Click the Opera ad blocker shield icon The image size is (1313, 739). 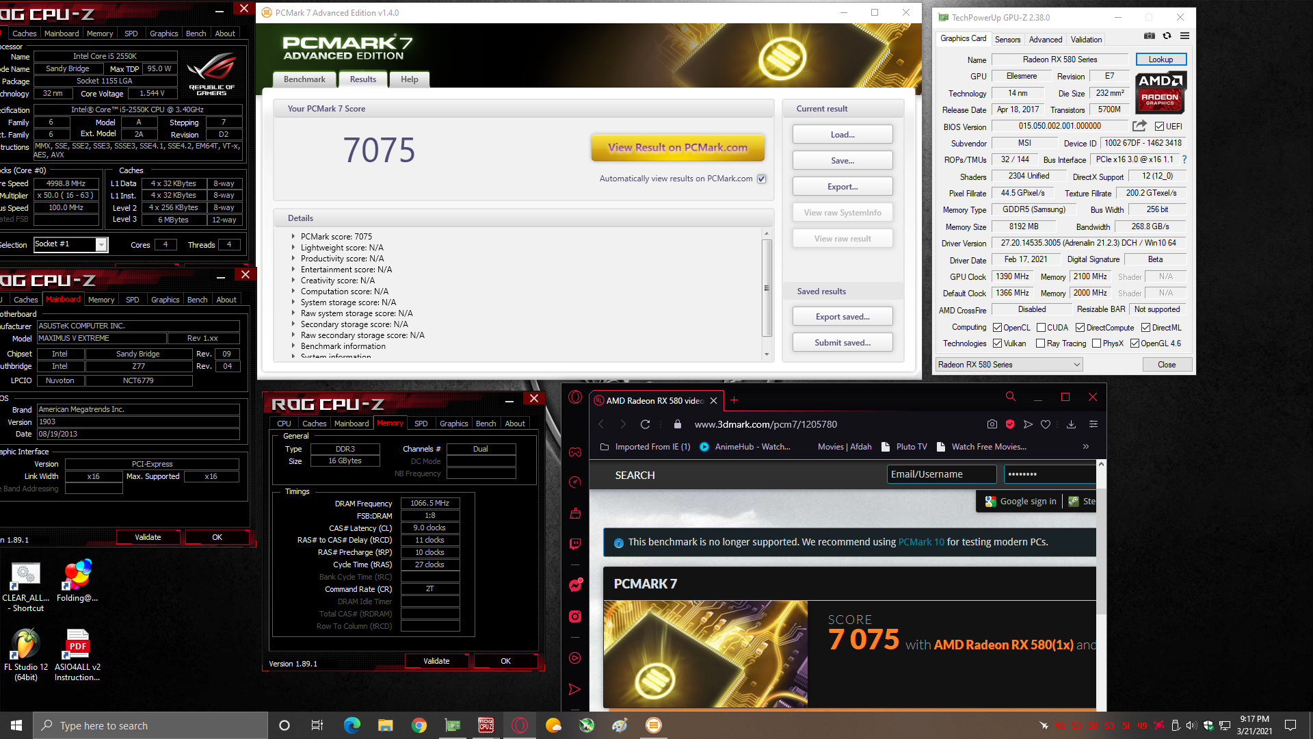pyautogui.click(x=1010, y=424)
